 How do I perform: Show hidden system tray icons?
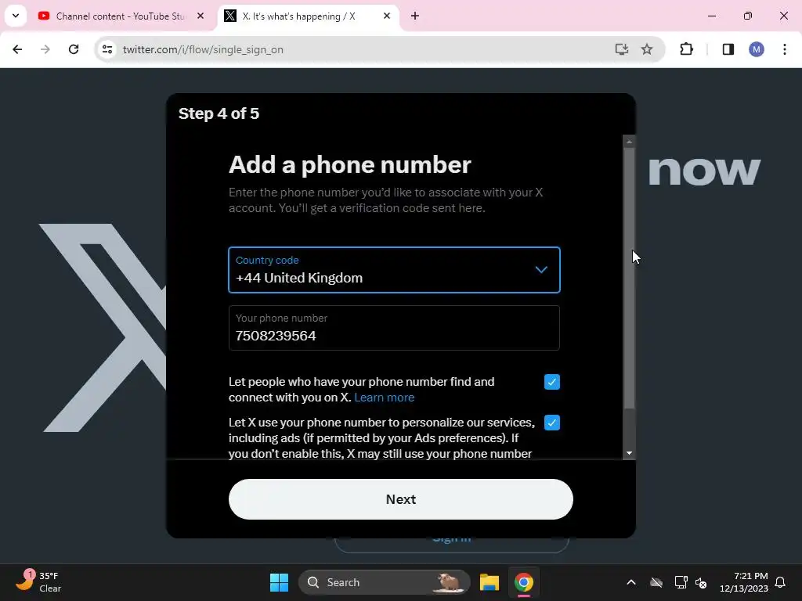pos(631,582)
